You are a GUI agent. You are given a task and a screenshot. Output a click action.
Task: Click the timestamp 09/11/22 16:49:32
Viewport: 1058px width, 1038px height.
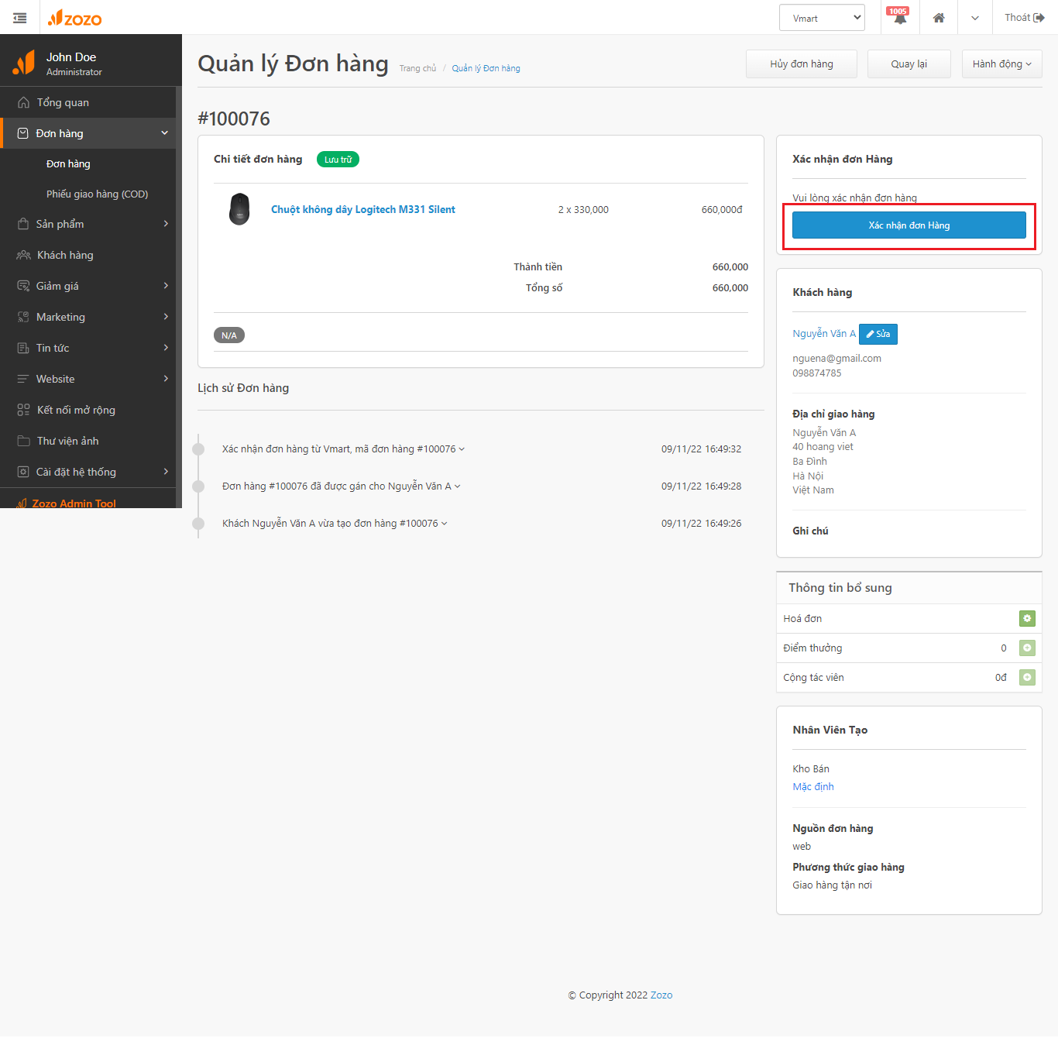(x=701, y=449)
